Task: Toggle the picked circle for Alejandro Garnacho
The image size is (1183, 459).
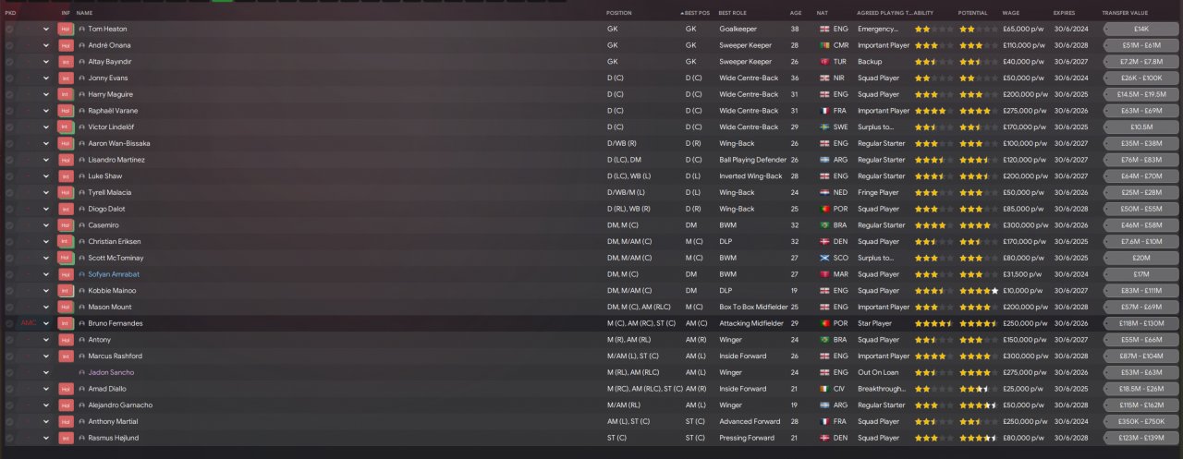Action: (9, 405)
